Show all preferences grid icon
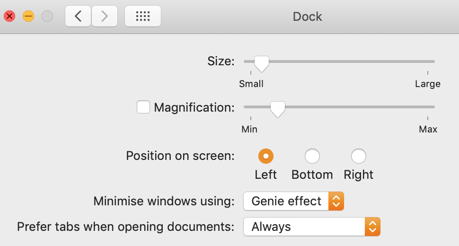Image resolution: width=459 pixels, height=246 pixels. point(143,17)
